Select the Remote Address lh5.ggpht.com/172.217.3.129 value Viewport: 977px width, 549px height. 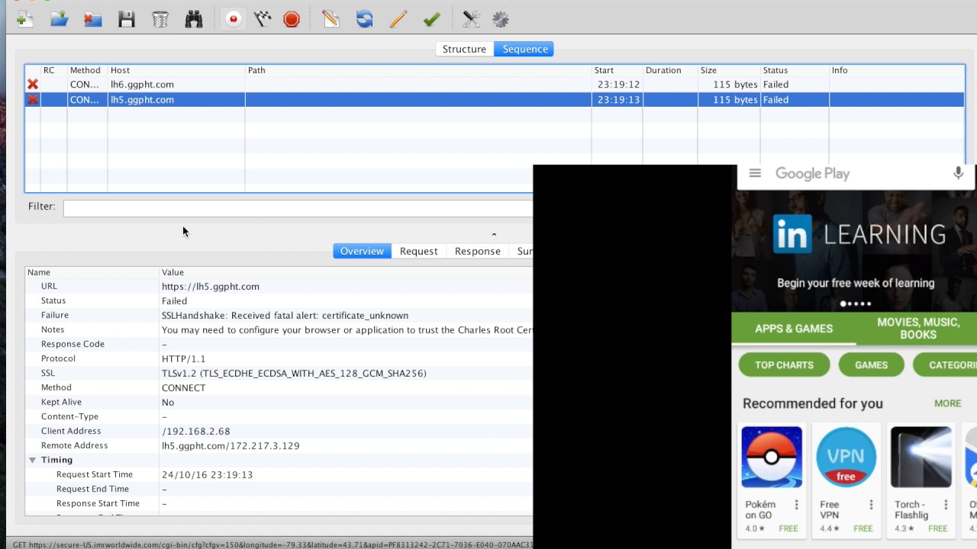tap(231, 446)
